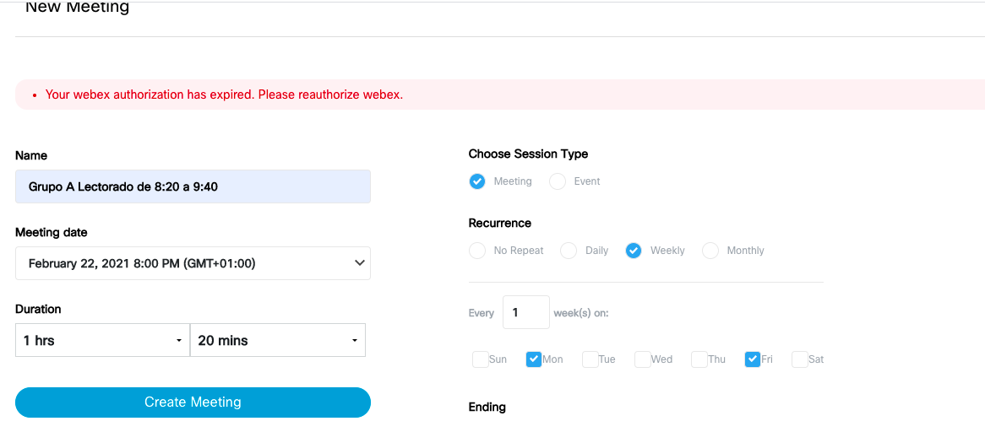Select the Event session type
985x432 pixels.
pos(558,181)
